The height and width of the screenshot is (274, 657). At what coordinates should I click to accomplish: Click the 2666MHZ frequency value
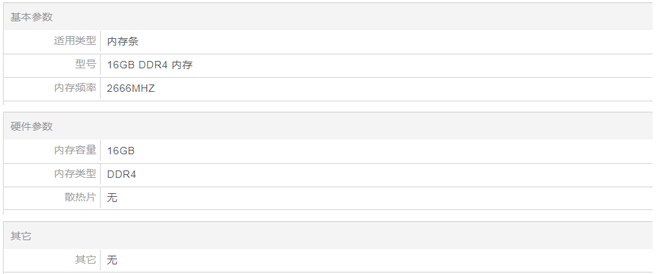pyautogui.click(x=131, y=88)
